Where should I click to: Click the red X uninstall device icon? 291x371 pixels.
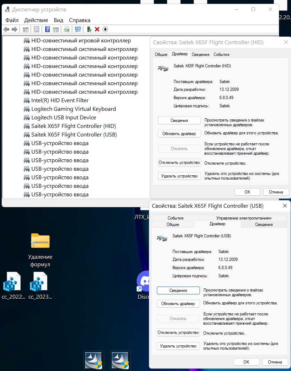pyautogui.click(x=97, y=29)
